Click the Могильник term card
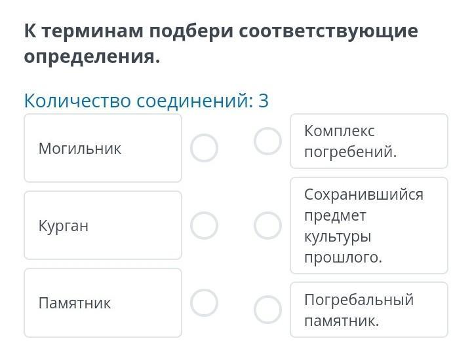The image size is (472, 364). point(103,148)
